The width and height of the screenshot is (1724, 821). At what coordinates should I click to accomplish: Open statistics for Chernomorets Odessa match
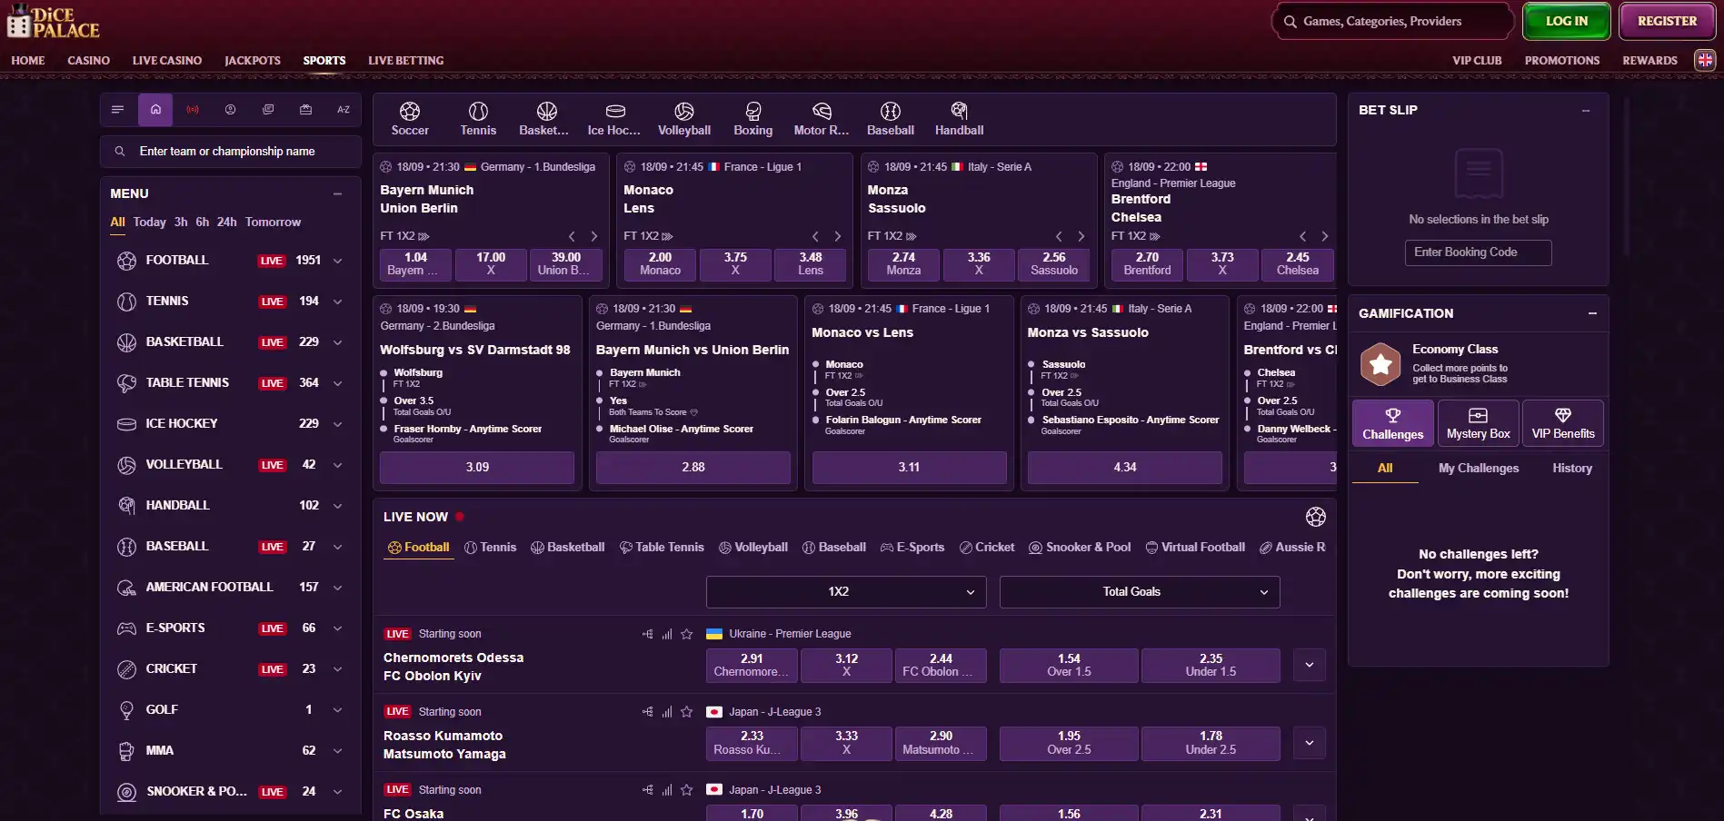(x=667, y=634)
